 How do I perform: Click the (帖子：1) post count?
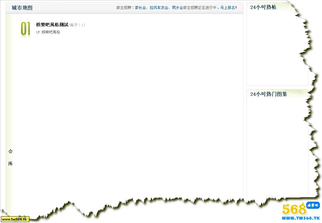[x=77, y=25]
